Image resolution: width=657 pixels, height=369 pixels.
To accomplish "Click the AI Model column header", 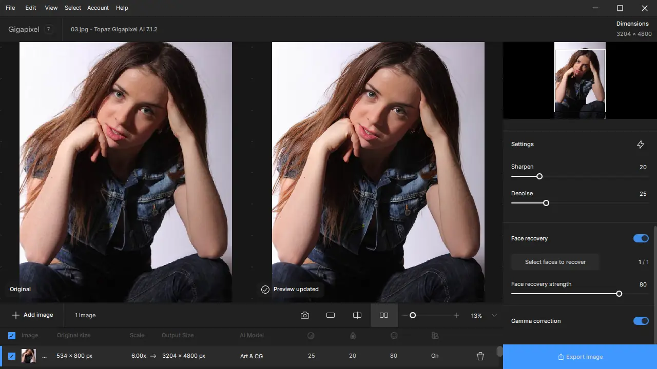I will (x=252, y=335).
